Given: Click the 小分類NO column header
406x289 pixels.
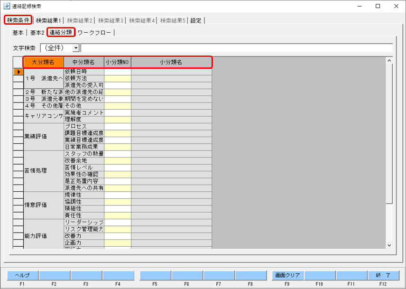Looking at the screenshot, I should click(x=118, y=63).
